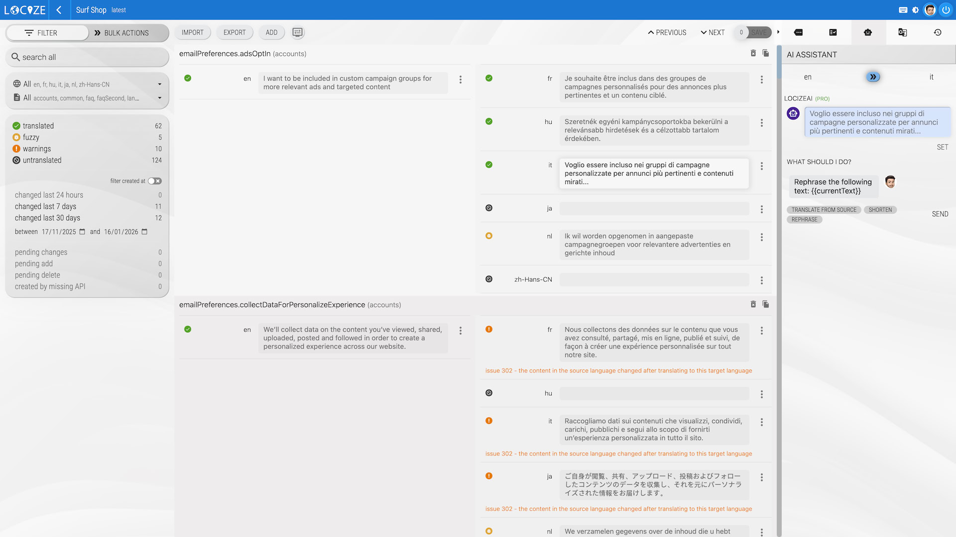
Task: Expand the languages filter dropdown
Action: pyautogui.click(x=159, y=85)
